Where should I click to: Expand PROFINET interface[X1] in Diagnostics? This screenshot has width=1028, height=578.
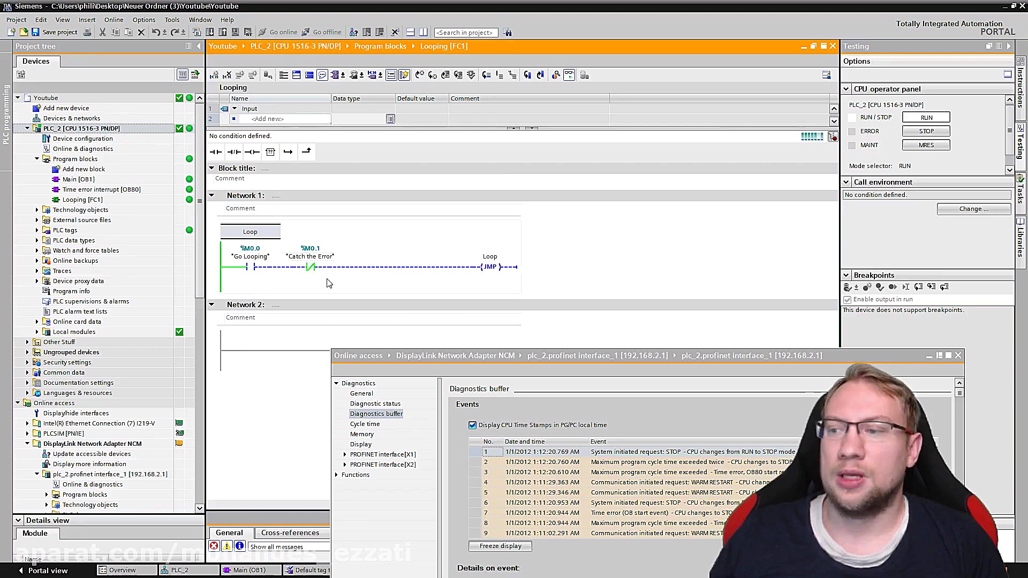coord(345,454)
